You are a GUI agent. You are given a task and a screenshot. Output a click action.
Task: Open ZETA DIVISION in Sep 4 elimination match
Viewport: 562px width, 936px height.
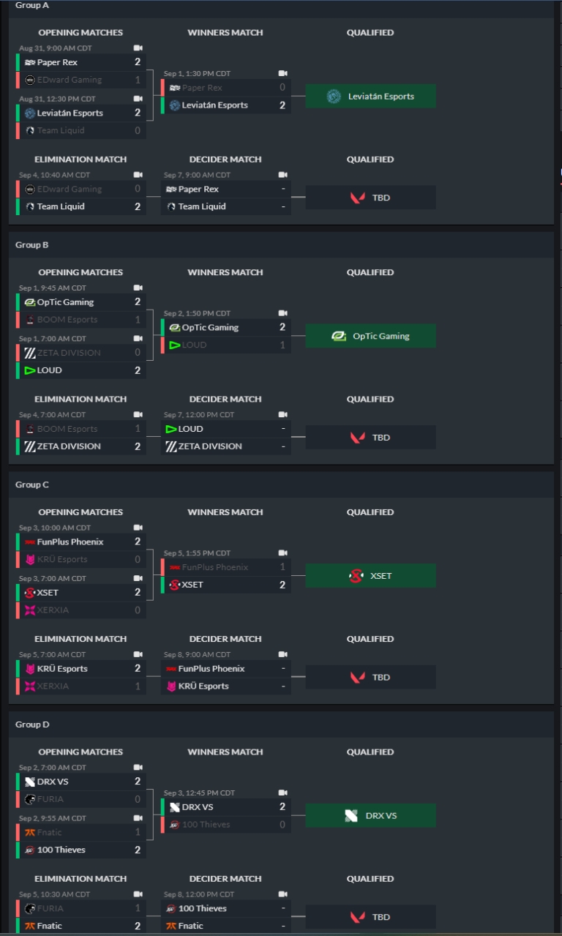pos(69,446)
